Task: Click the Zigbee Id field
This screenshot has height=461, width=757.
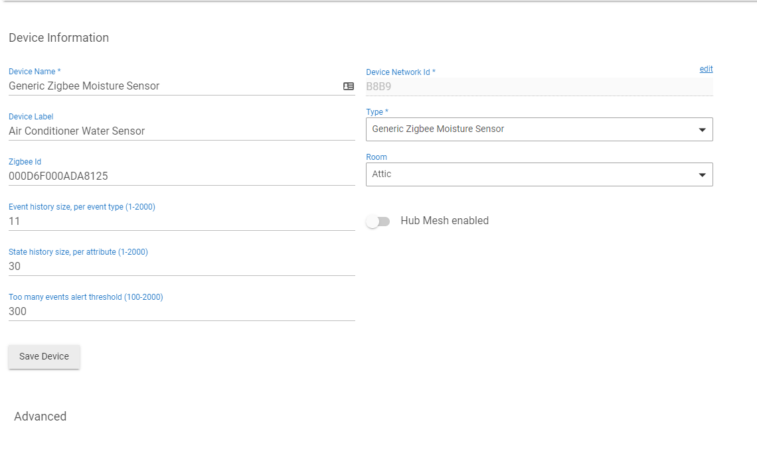Action: click(x=182, y=176)
